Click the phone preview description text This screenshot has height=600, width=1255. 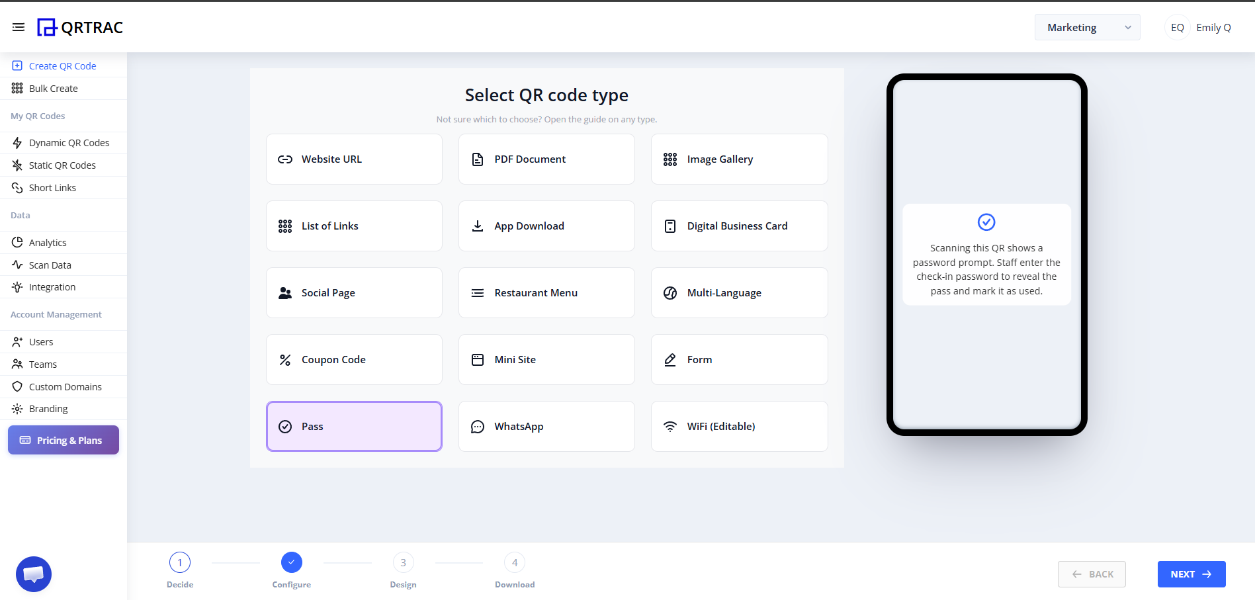point(986,270)
